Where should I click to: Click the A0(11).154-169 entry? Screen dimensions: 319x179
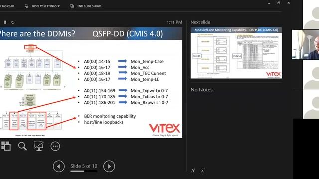point(100,91)
